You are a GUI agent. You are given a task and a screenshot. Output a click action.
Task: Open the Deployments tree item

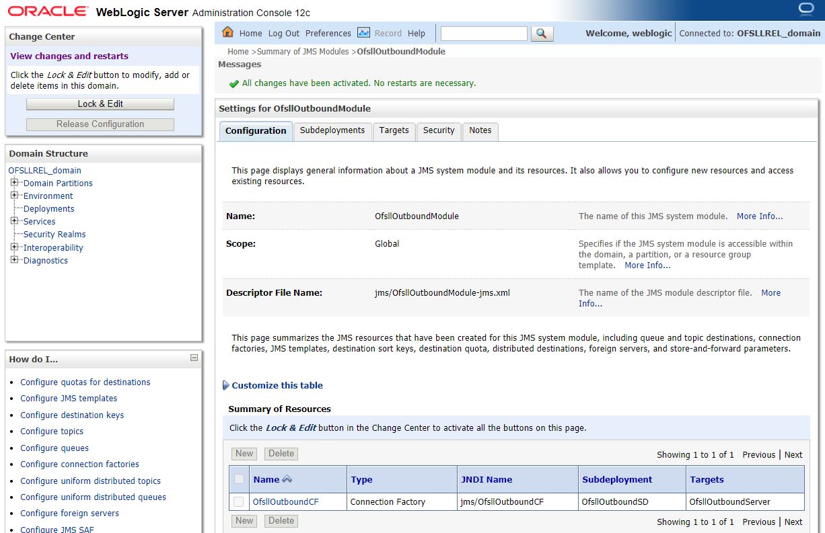[x=48, y=208]
